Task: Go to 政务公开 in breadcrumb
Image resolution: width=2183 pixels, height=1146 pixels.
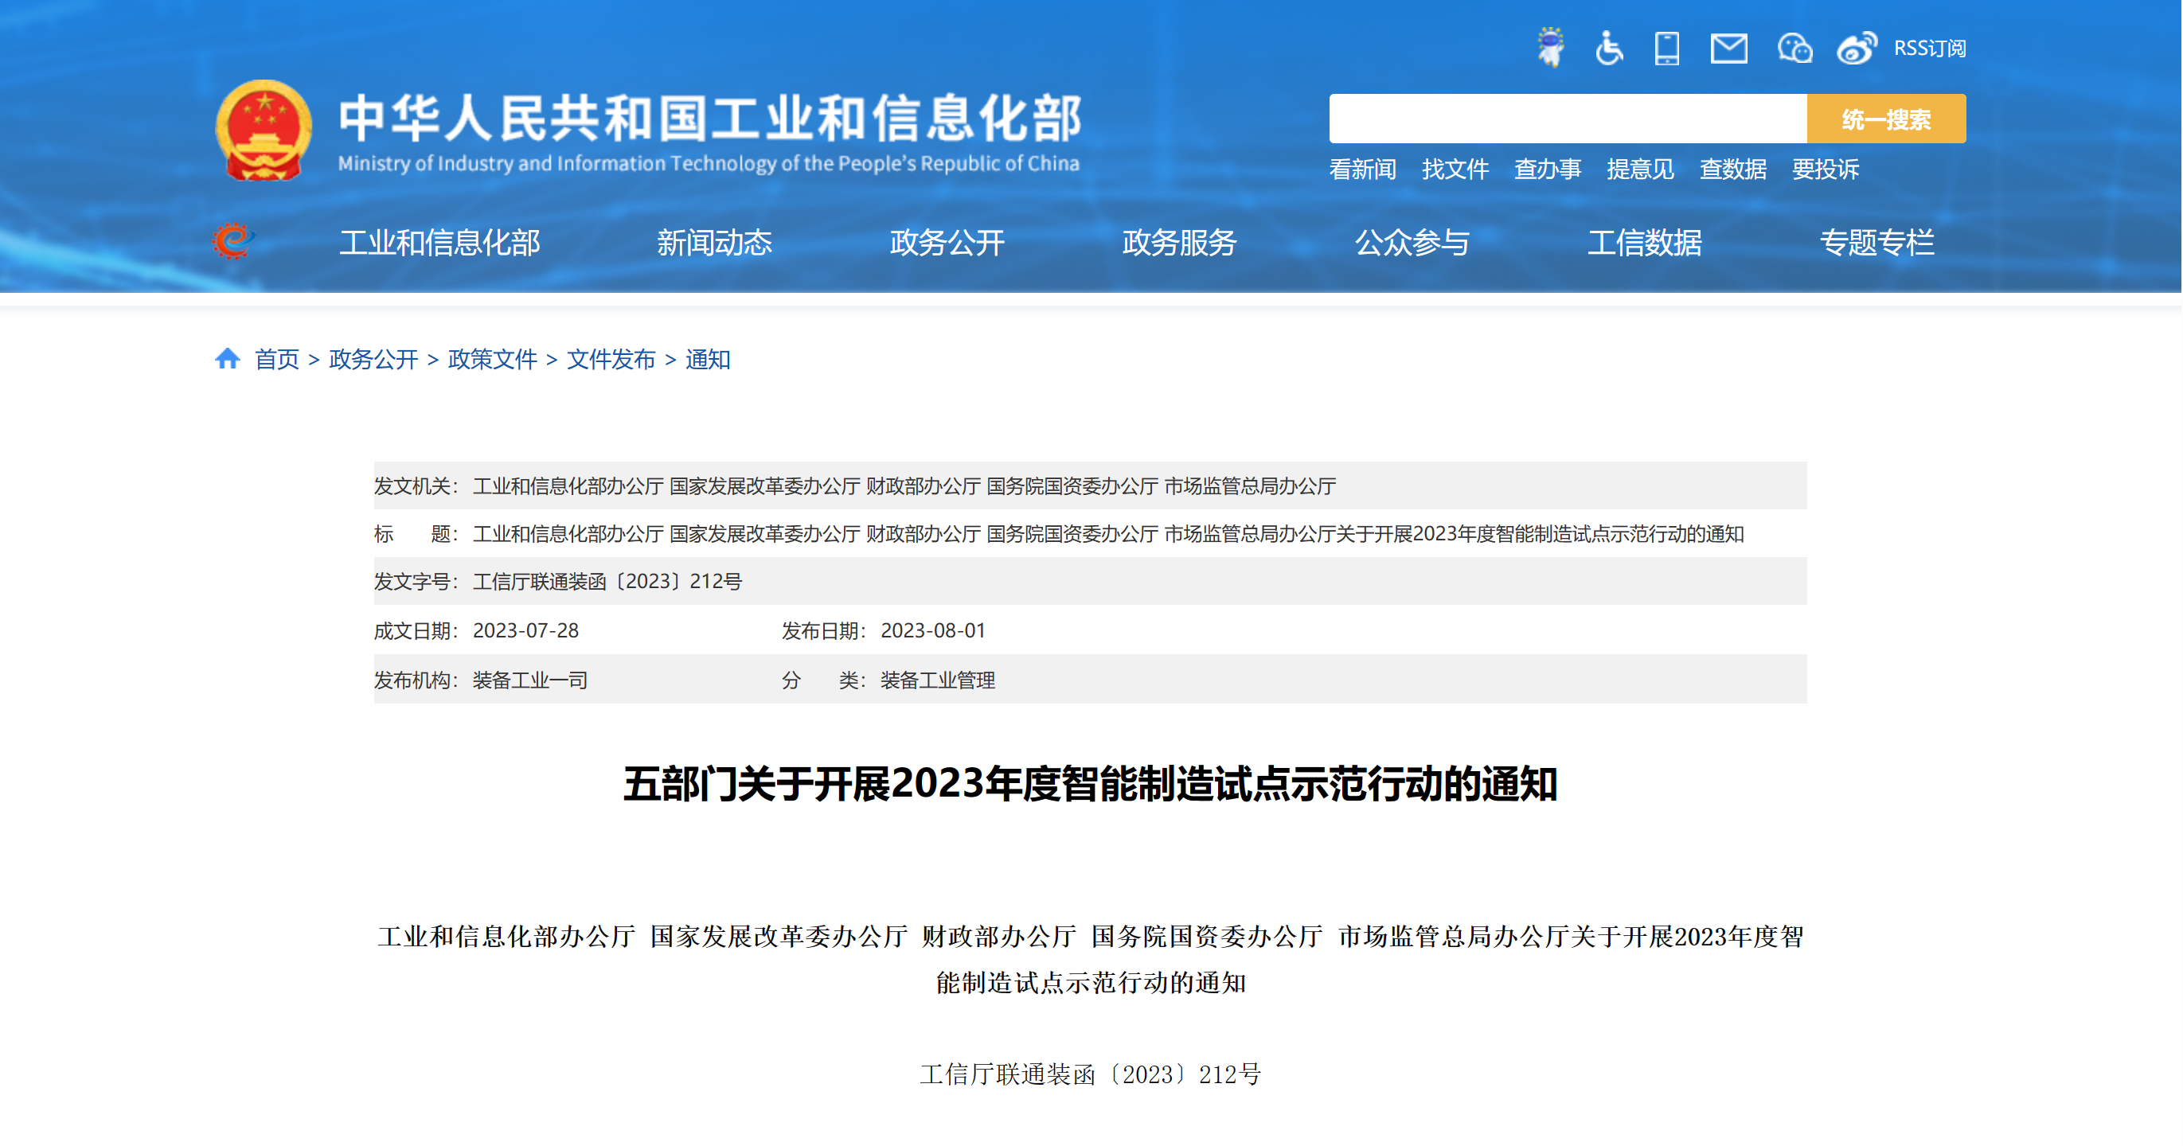Action: point(373,359)
